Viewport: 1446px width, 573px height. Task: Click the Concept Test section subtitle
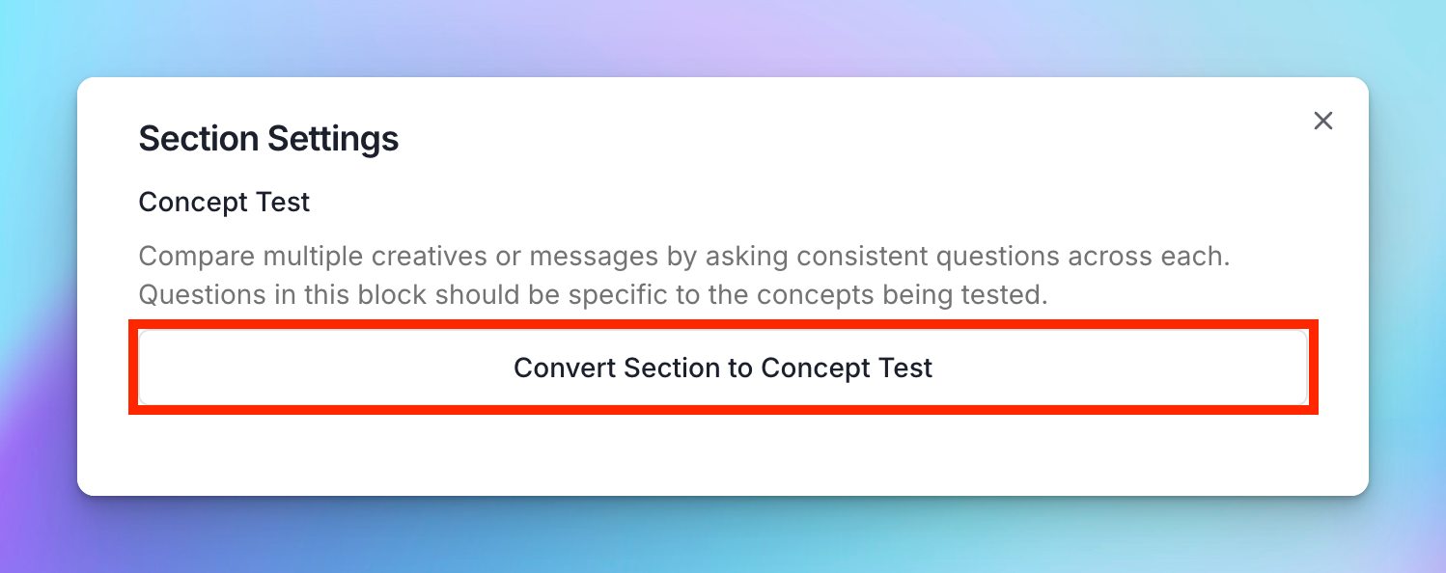point(224,202)
